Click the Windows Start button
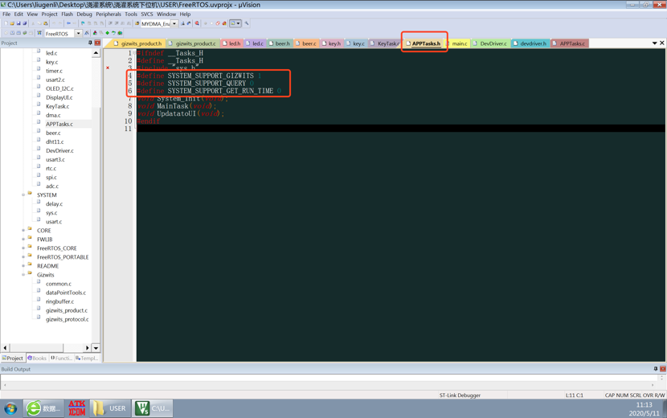The image size is (667, 418). 10,408
